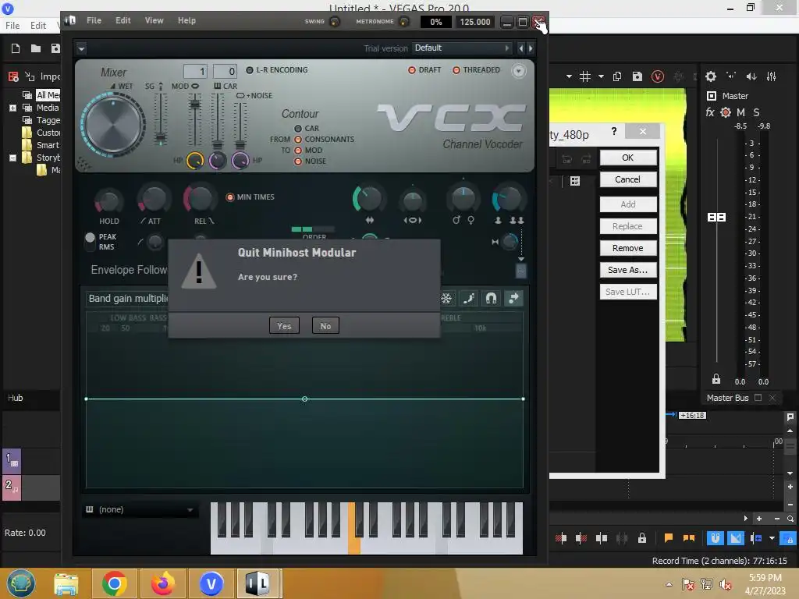Open VEGAS Pro File menu
This screenshot has width=799, height=599.
coord(12,26)
